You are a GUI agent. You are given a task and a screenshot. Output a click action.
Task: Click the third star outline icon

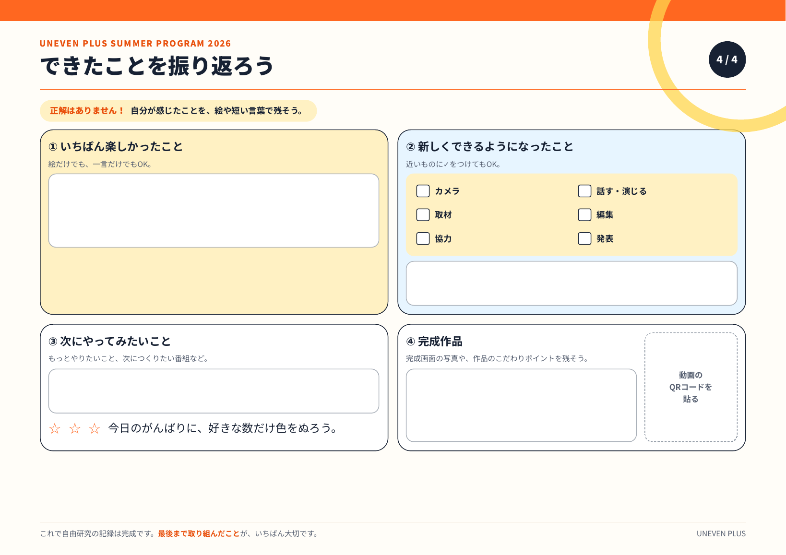click(95, 428)
